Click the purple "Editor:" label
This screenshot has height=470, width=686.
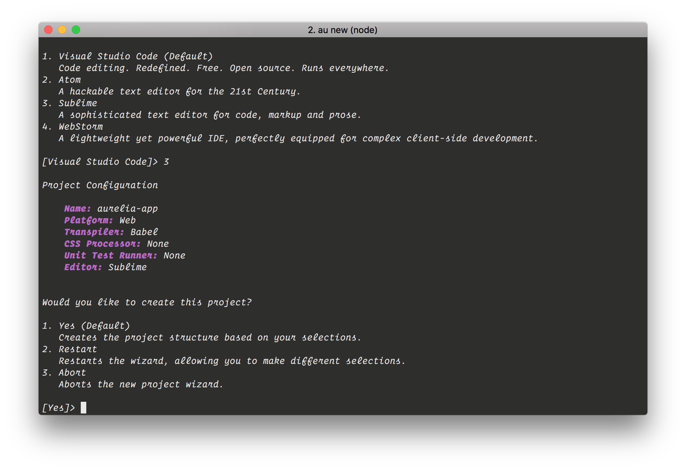83,267
